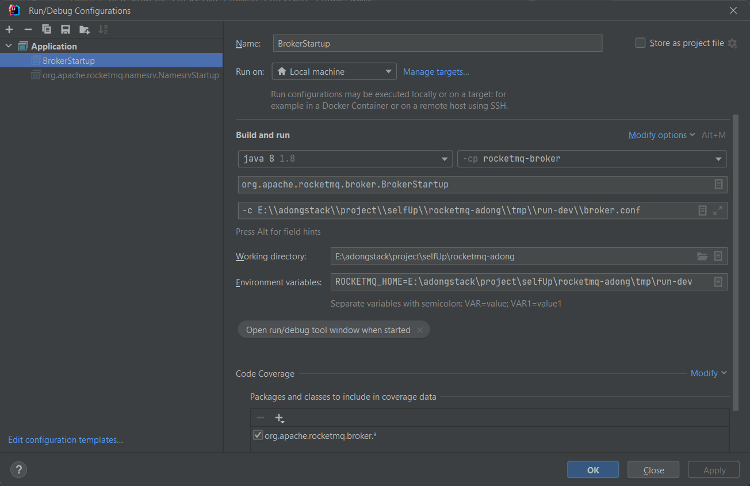Uncheck org.apache.rocketmq.broker.* coverage checkbox
The image size is (750, 486).
258,435
